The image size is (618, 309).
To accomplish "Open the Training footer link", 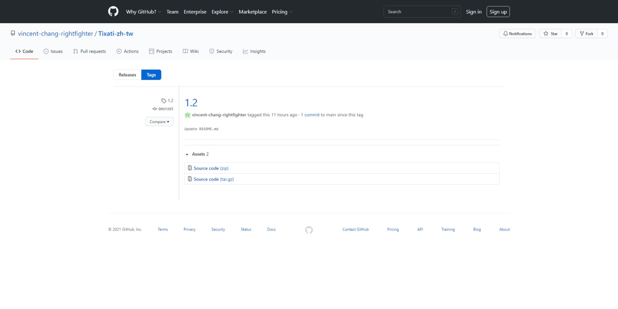I will pyautogui.click(x=448, y=230).
